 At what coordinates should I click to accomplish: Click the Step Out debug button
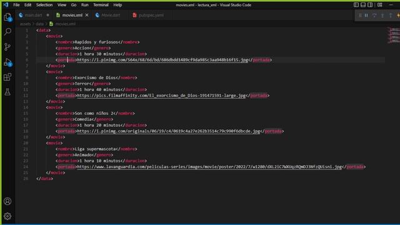point(391,16)
